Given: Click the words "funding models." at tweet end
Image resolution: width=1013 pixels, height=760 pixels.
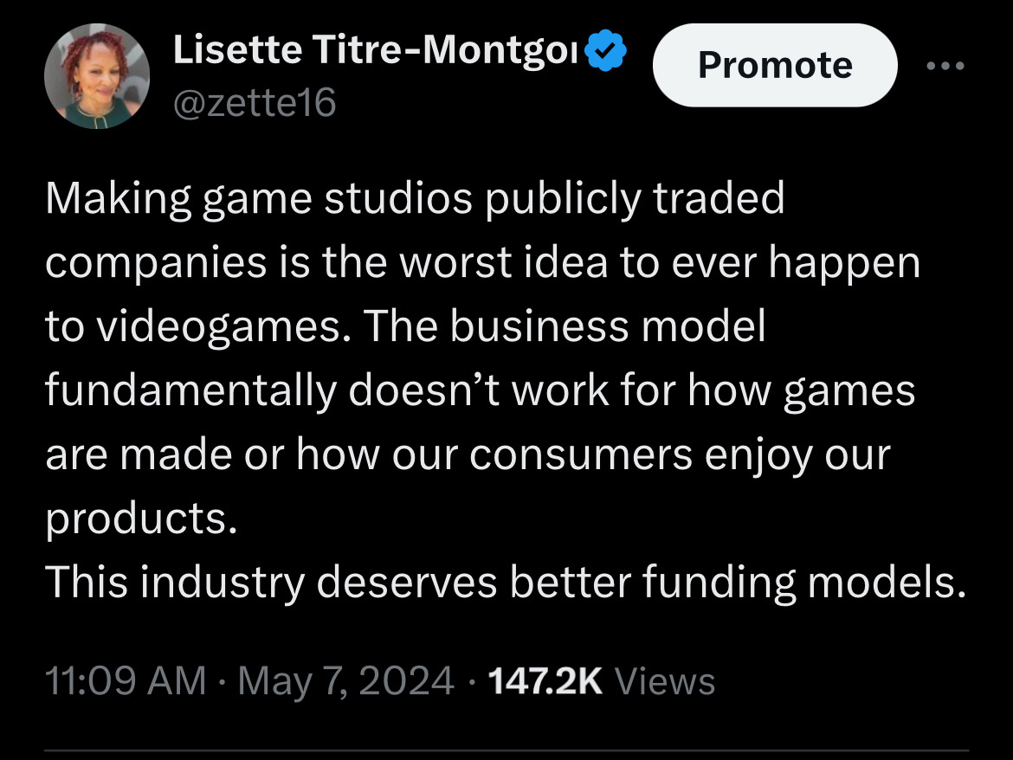Looking at the screenshot, I should pos(803,582).
